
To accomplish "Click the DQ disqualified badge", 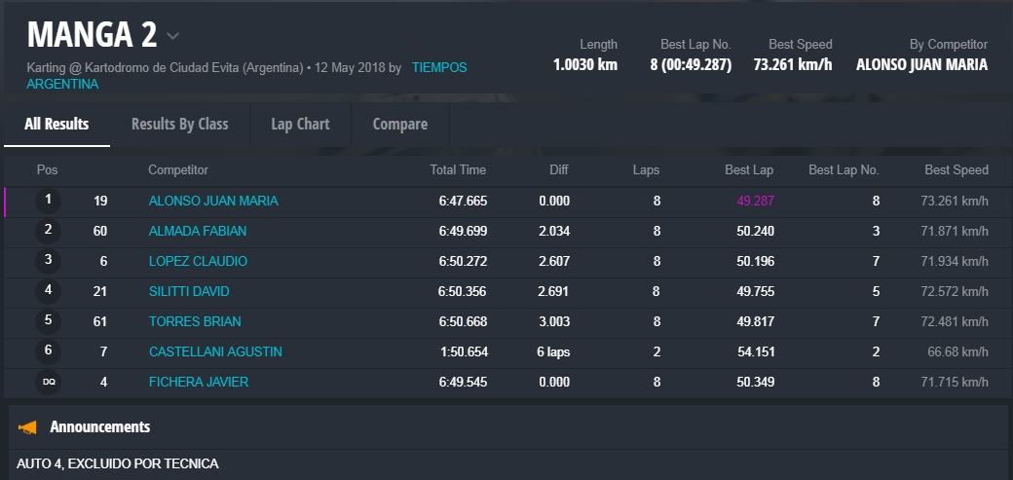I will [48, 383].
